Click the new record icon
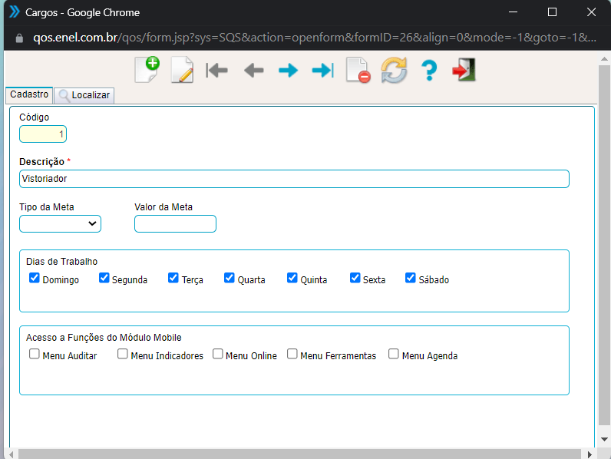Image resolution: width=611 pixels, height=459 pixels. (x=146, y=70)
